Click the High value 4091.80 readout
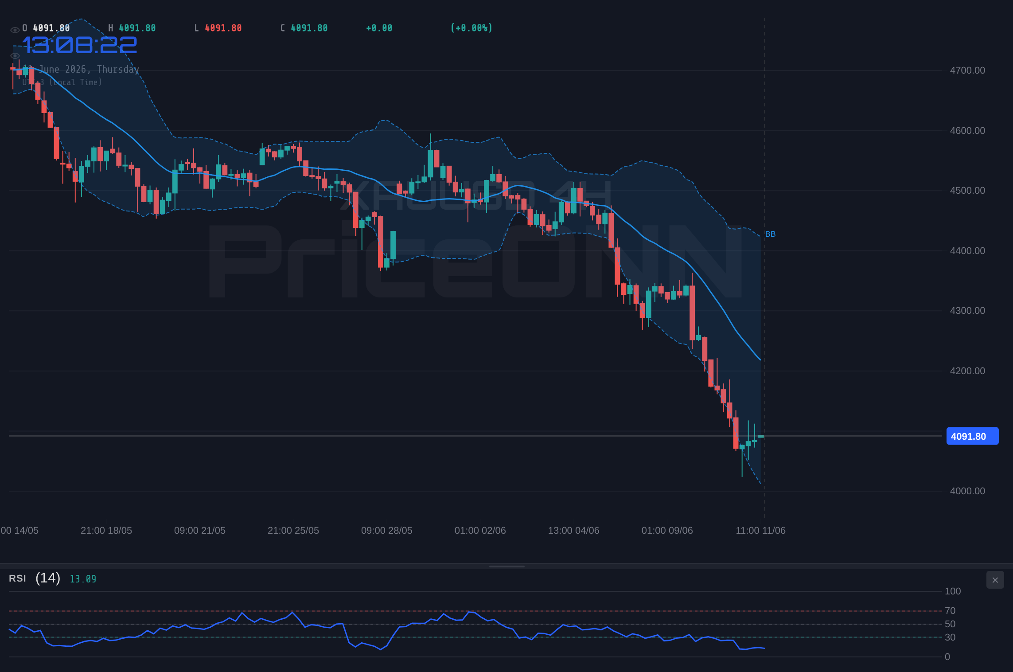Viewport: 1013px width, 672px height. (x=137, y=28)
